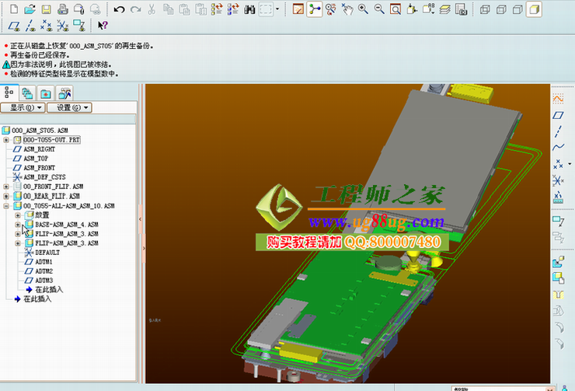This screenshot has width=575, height=391.
Task: Collapse the 00_T05S-ALL-ASM_ASM_10.ASM node
Action: pos(6,206)
